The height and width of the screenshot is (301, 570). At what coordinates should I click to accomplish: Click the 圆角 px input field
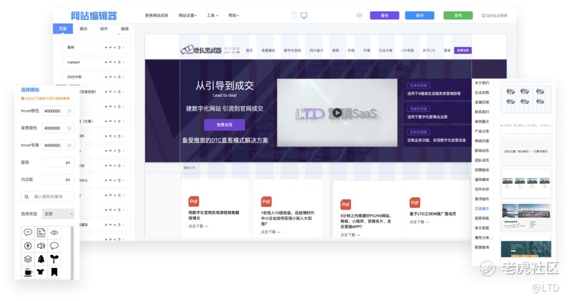pyautogui.click(x=58, y=162)
